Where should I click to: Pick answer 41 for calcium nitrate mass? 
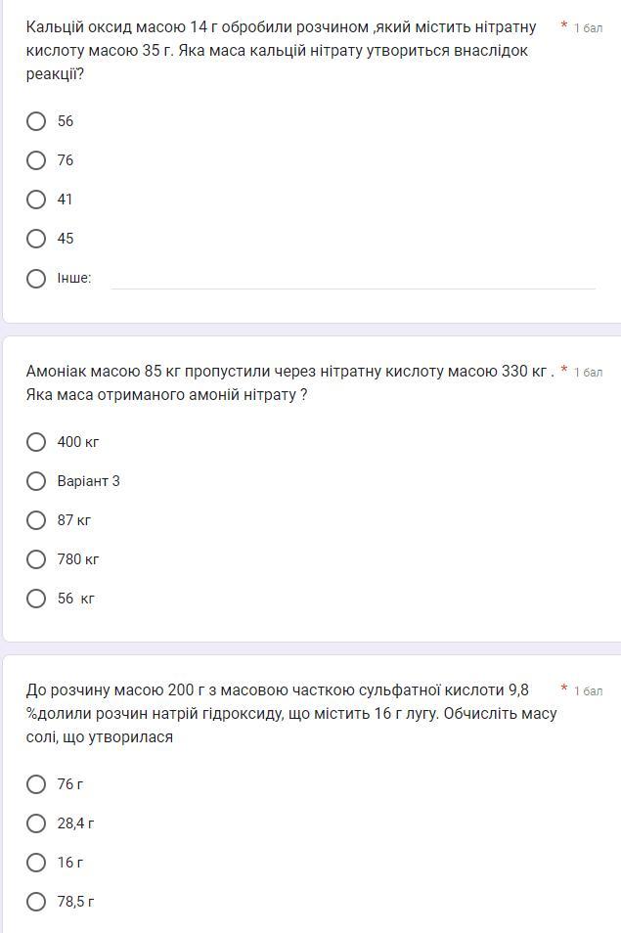pos(36,200)
